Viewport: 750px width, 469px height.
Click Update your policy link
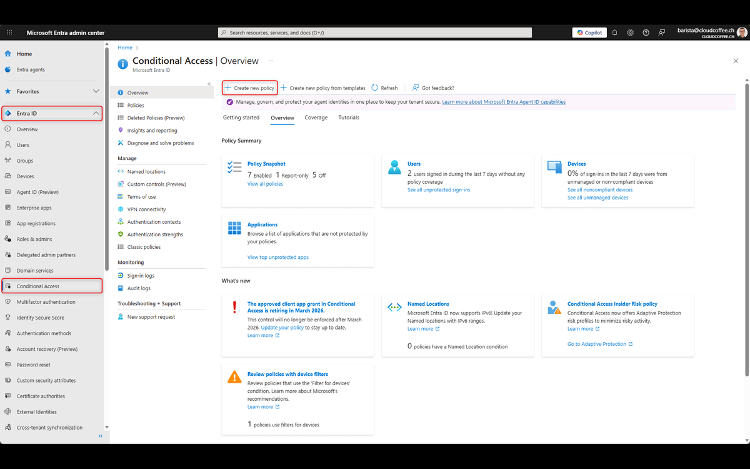pos(282,328)
